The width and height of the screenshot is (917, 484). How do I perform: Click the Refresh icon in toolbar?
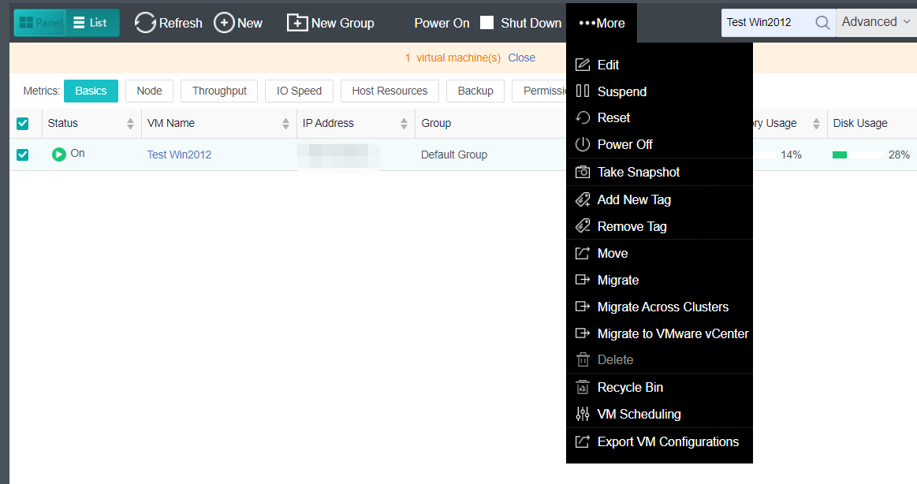145,23
